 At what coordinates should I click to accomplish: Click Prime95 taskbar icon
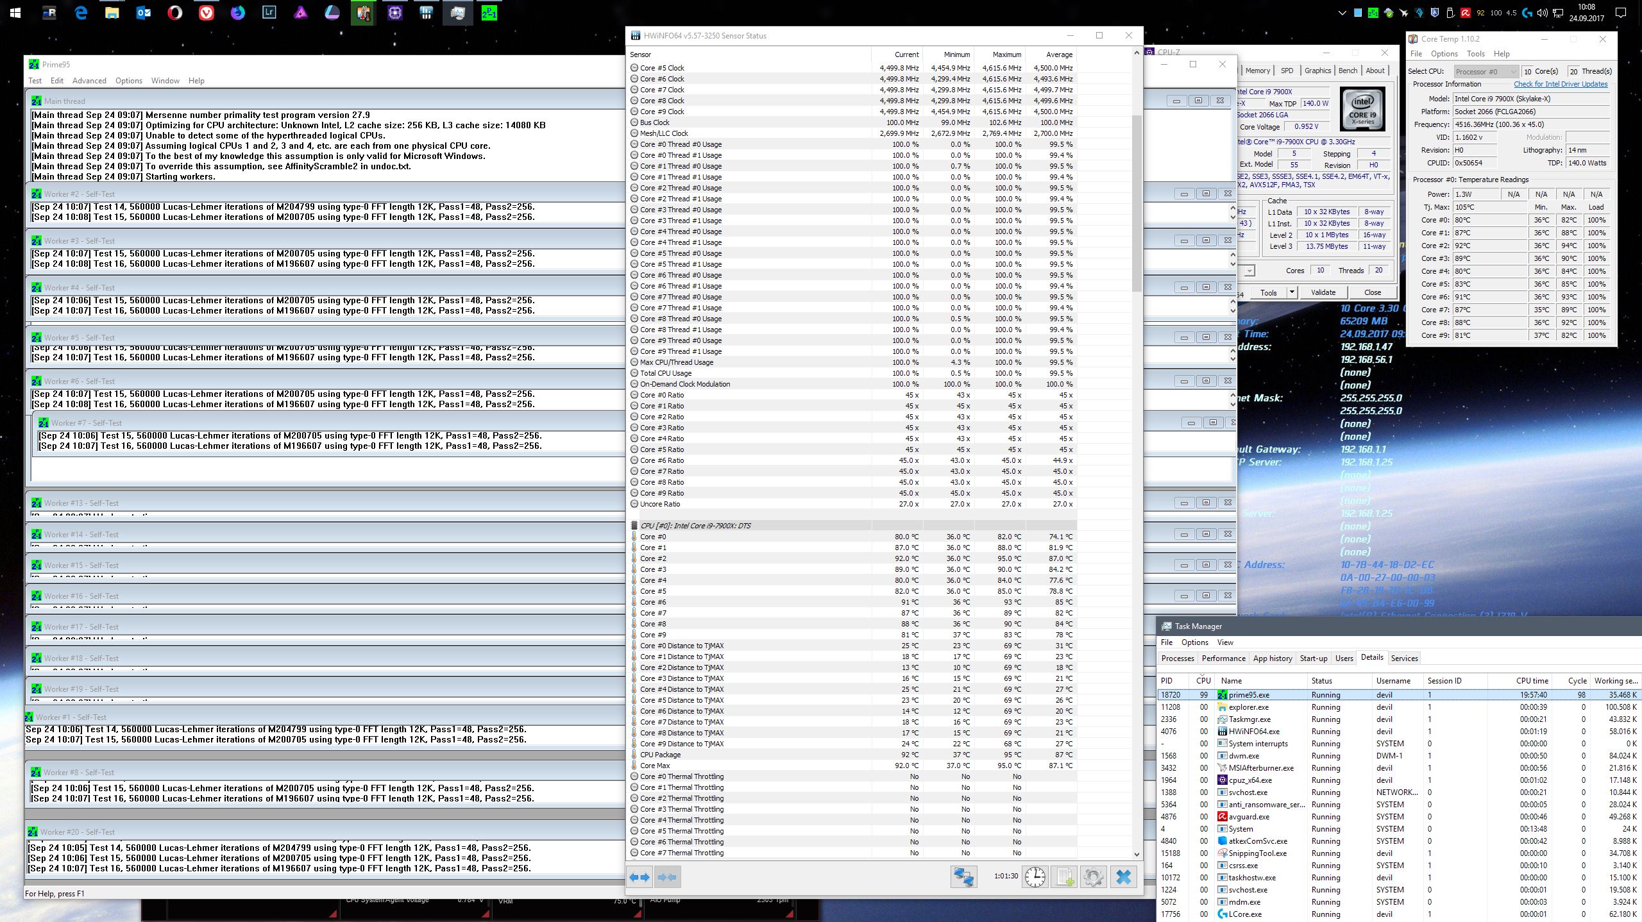click(x=489, y=13)
